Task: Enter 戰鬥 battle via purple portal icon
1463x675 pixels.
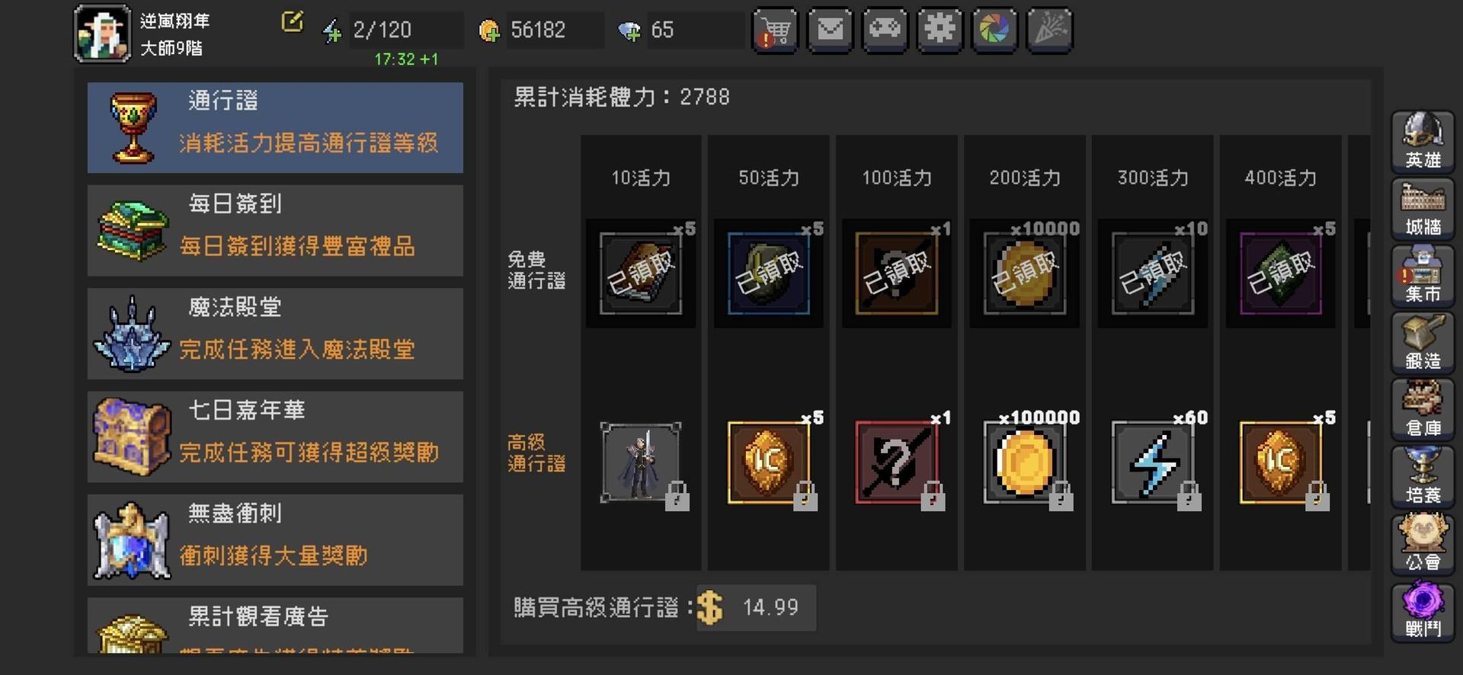Action: [x=1423, y=611]
